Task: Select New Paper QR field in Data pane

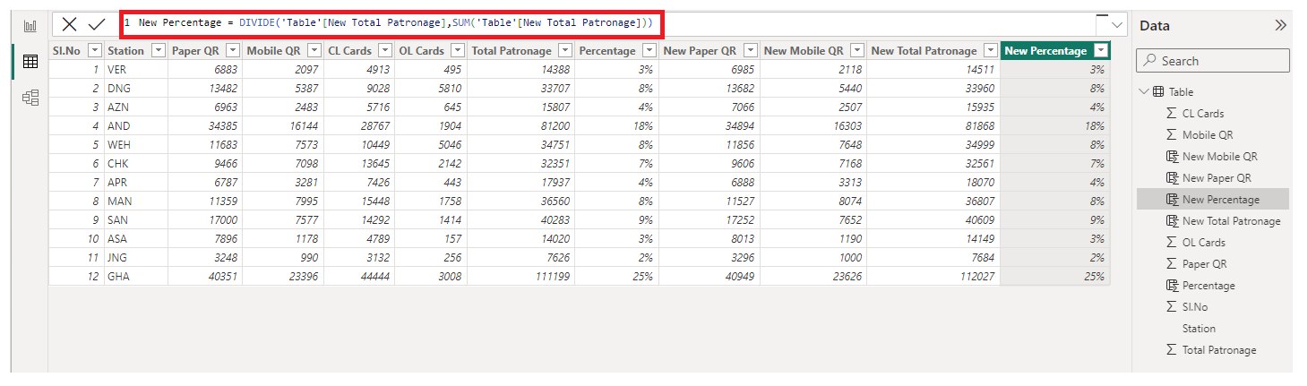Action: tap(1217, 178)
